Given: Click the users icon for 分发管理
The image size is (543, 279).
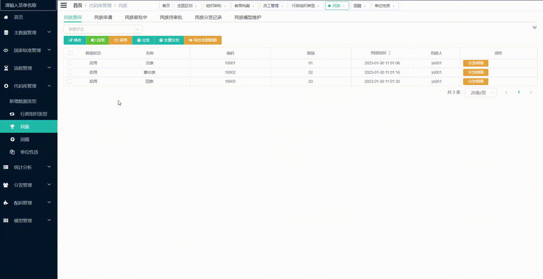Looking at the screenshot, I should tap(6, 185).
